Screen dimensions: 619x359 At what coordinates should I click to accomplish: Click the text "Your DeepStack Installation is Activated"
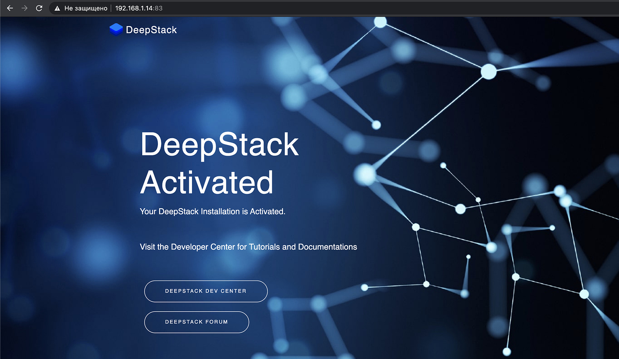pos(212,211)
